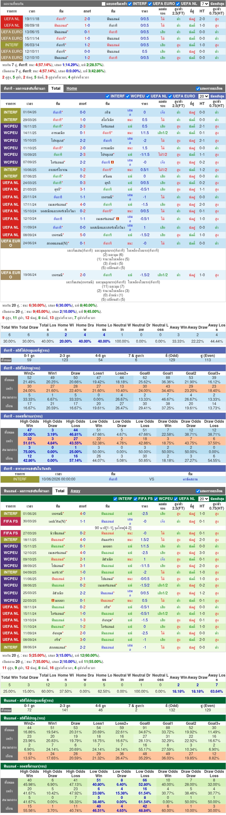
Task: Enable the ผลบอลทีมเหย้า checkbox at top
Action: (103, 4)
